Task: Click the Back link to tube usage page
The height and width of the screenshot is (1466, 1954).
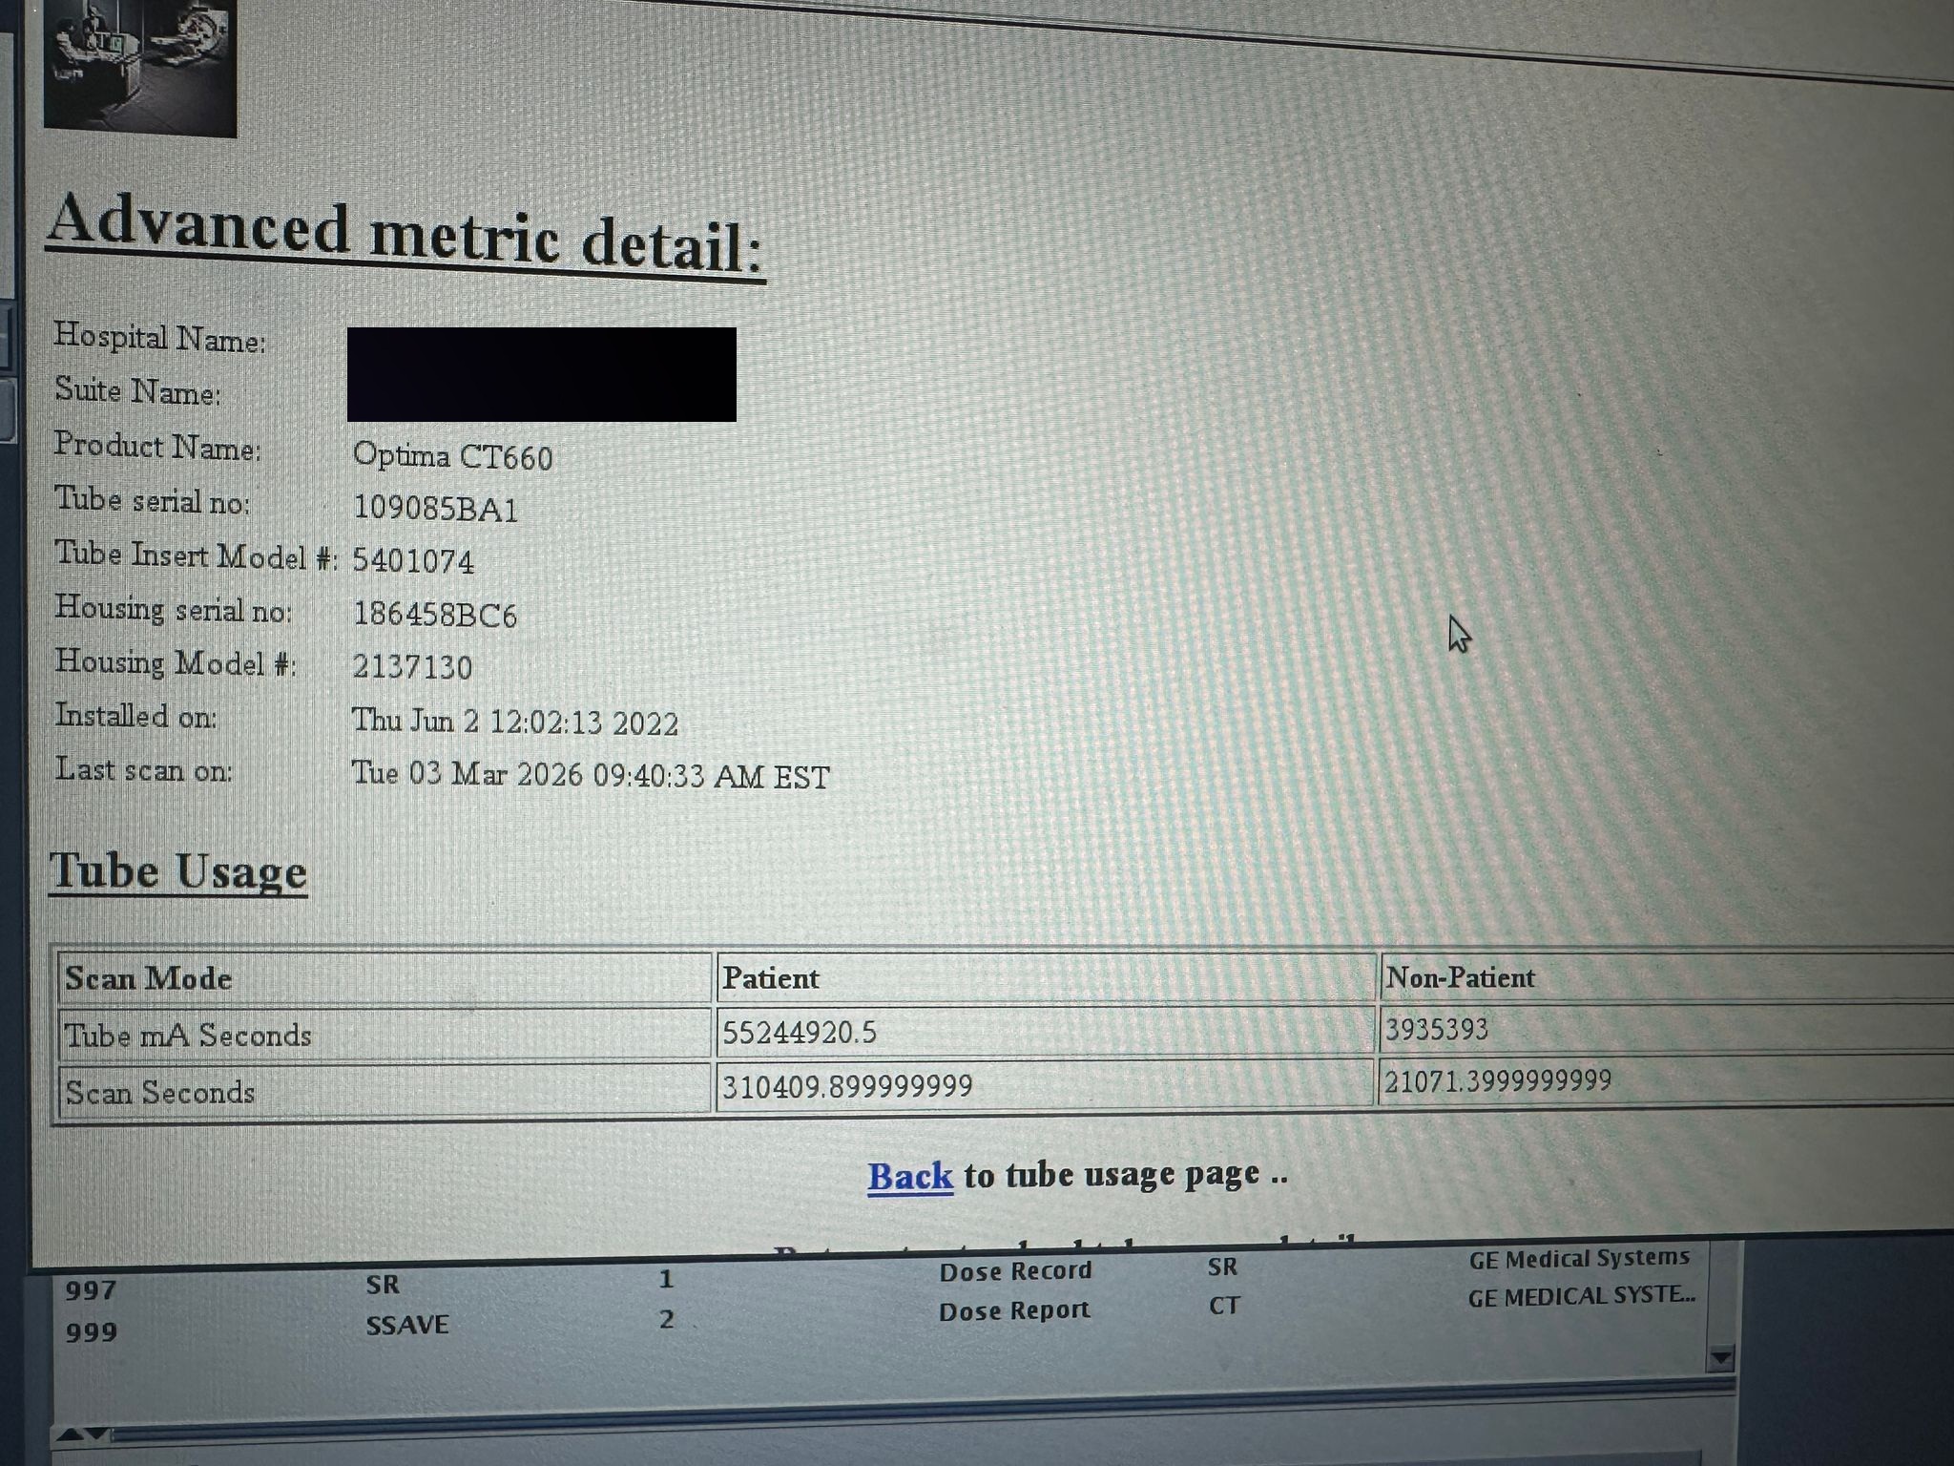Action: pos(909,1176)
